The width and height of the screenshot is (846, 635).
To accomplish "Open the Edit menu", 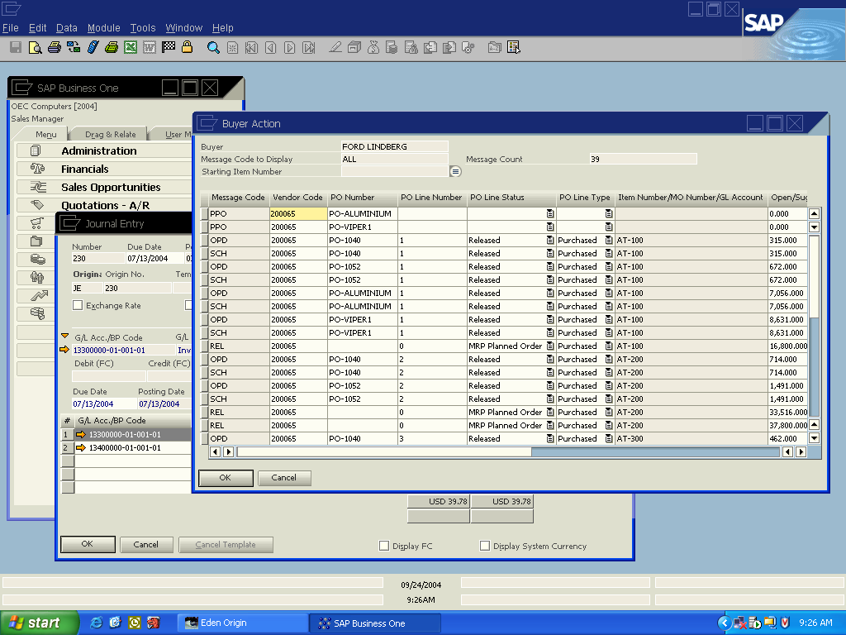I will point(37,28).
